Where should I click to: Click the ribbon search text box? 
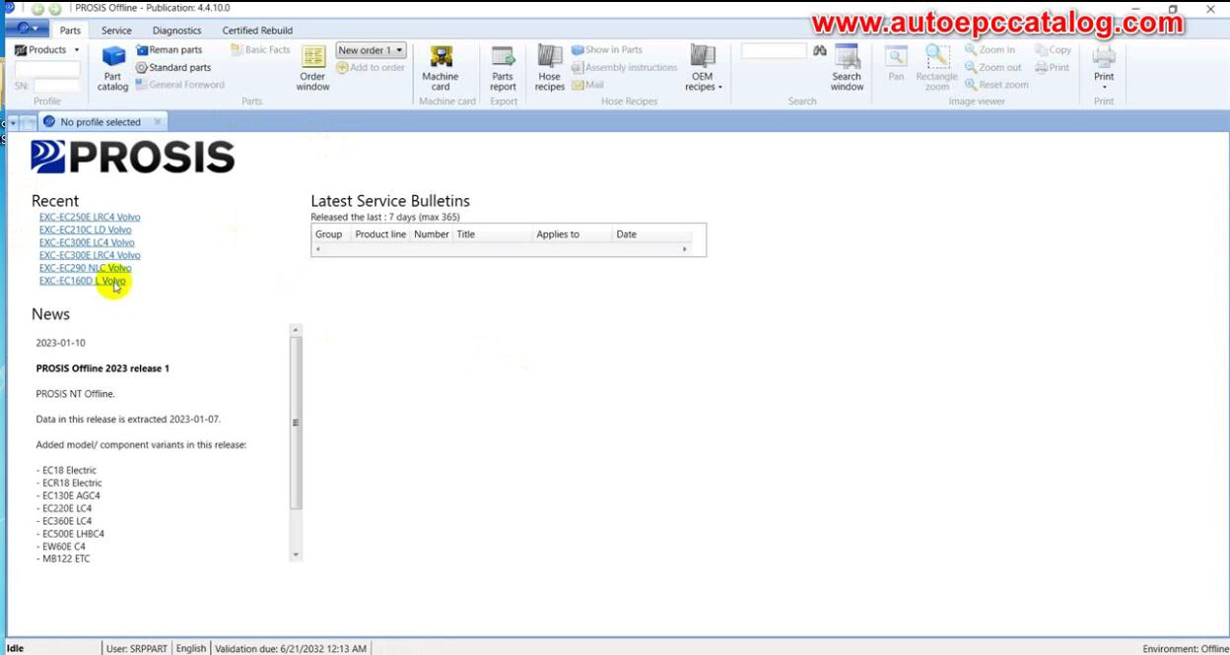point(774,50)
